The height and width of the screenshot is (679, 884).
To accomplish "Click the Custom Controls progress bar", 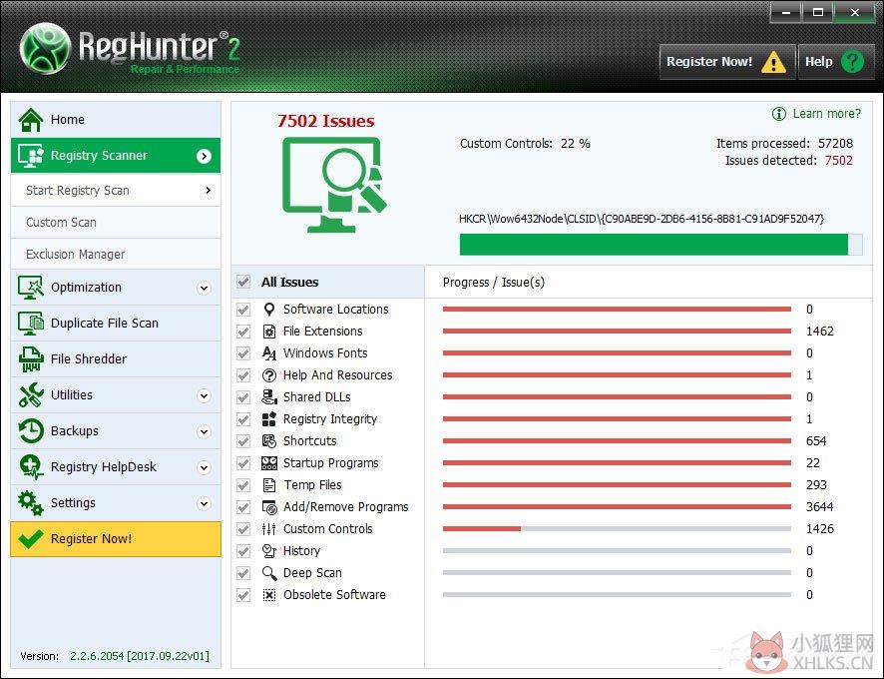I will 617,529.
